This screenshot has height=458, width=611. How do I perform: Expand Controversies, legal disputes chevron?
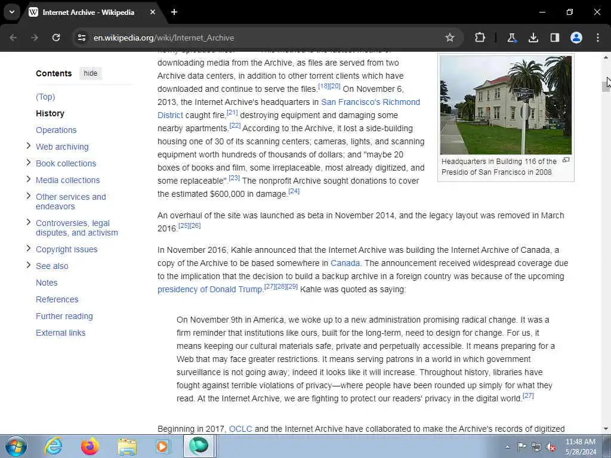pyautogui.click(x=28, y=222)
